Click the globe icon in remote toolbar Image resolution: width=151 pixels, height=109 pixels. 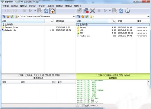[127, 11]
